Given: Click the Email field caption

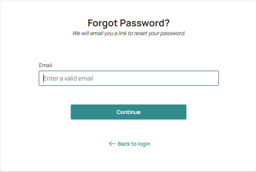Looking at the screenshot, I should (x=45, y=65).
